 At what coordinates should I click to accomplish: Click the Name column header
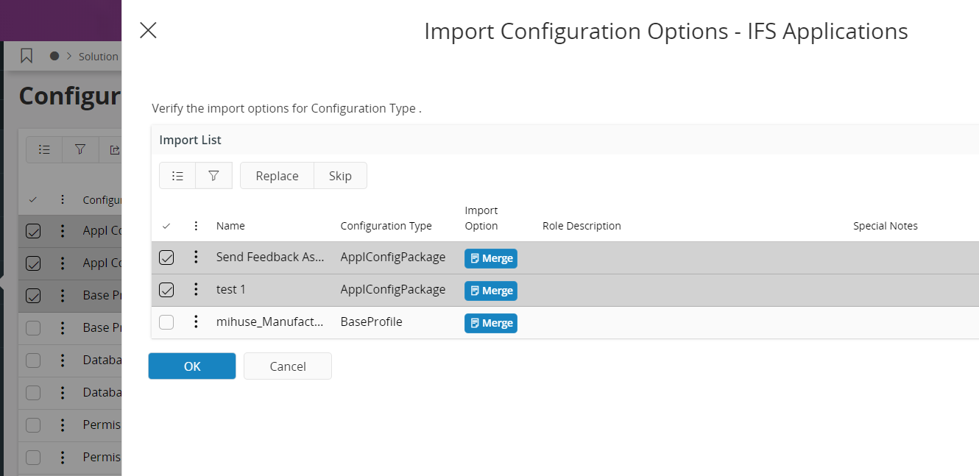tap(230, 226)
